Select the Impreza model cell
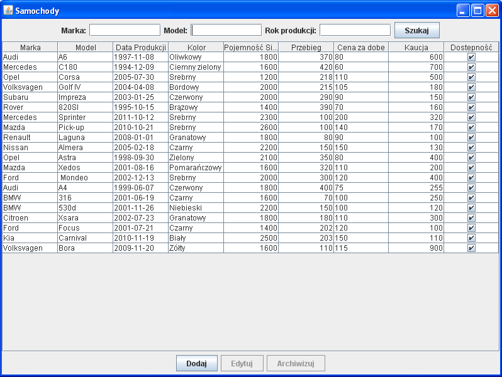The width and height of the screenshot is (502, 377). [86, 97]
